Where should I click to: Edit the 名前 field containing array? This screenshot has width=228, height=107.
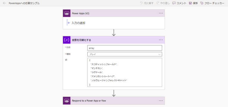click(125, 48)
